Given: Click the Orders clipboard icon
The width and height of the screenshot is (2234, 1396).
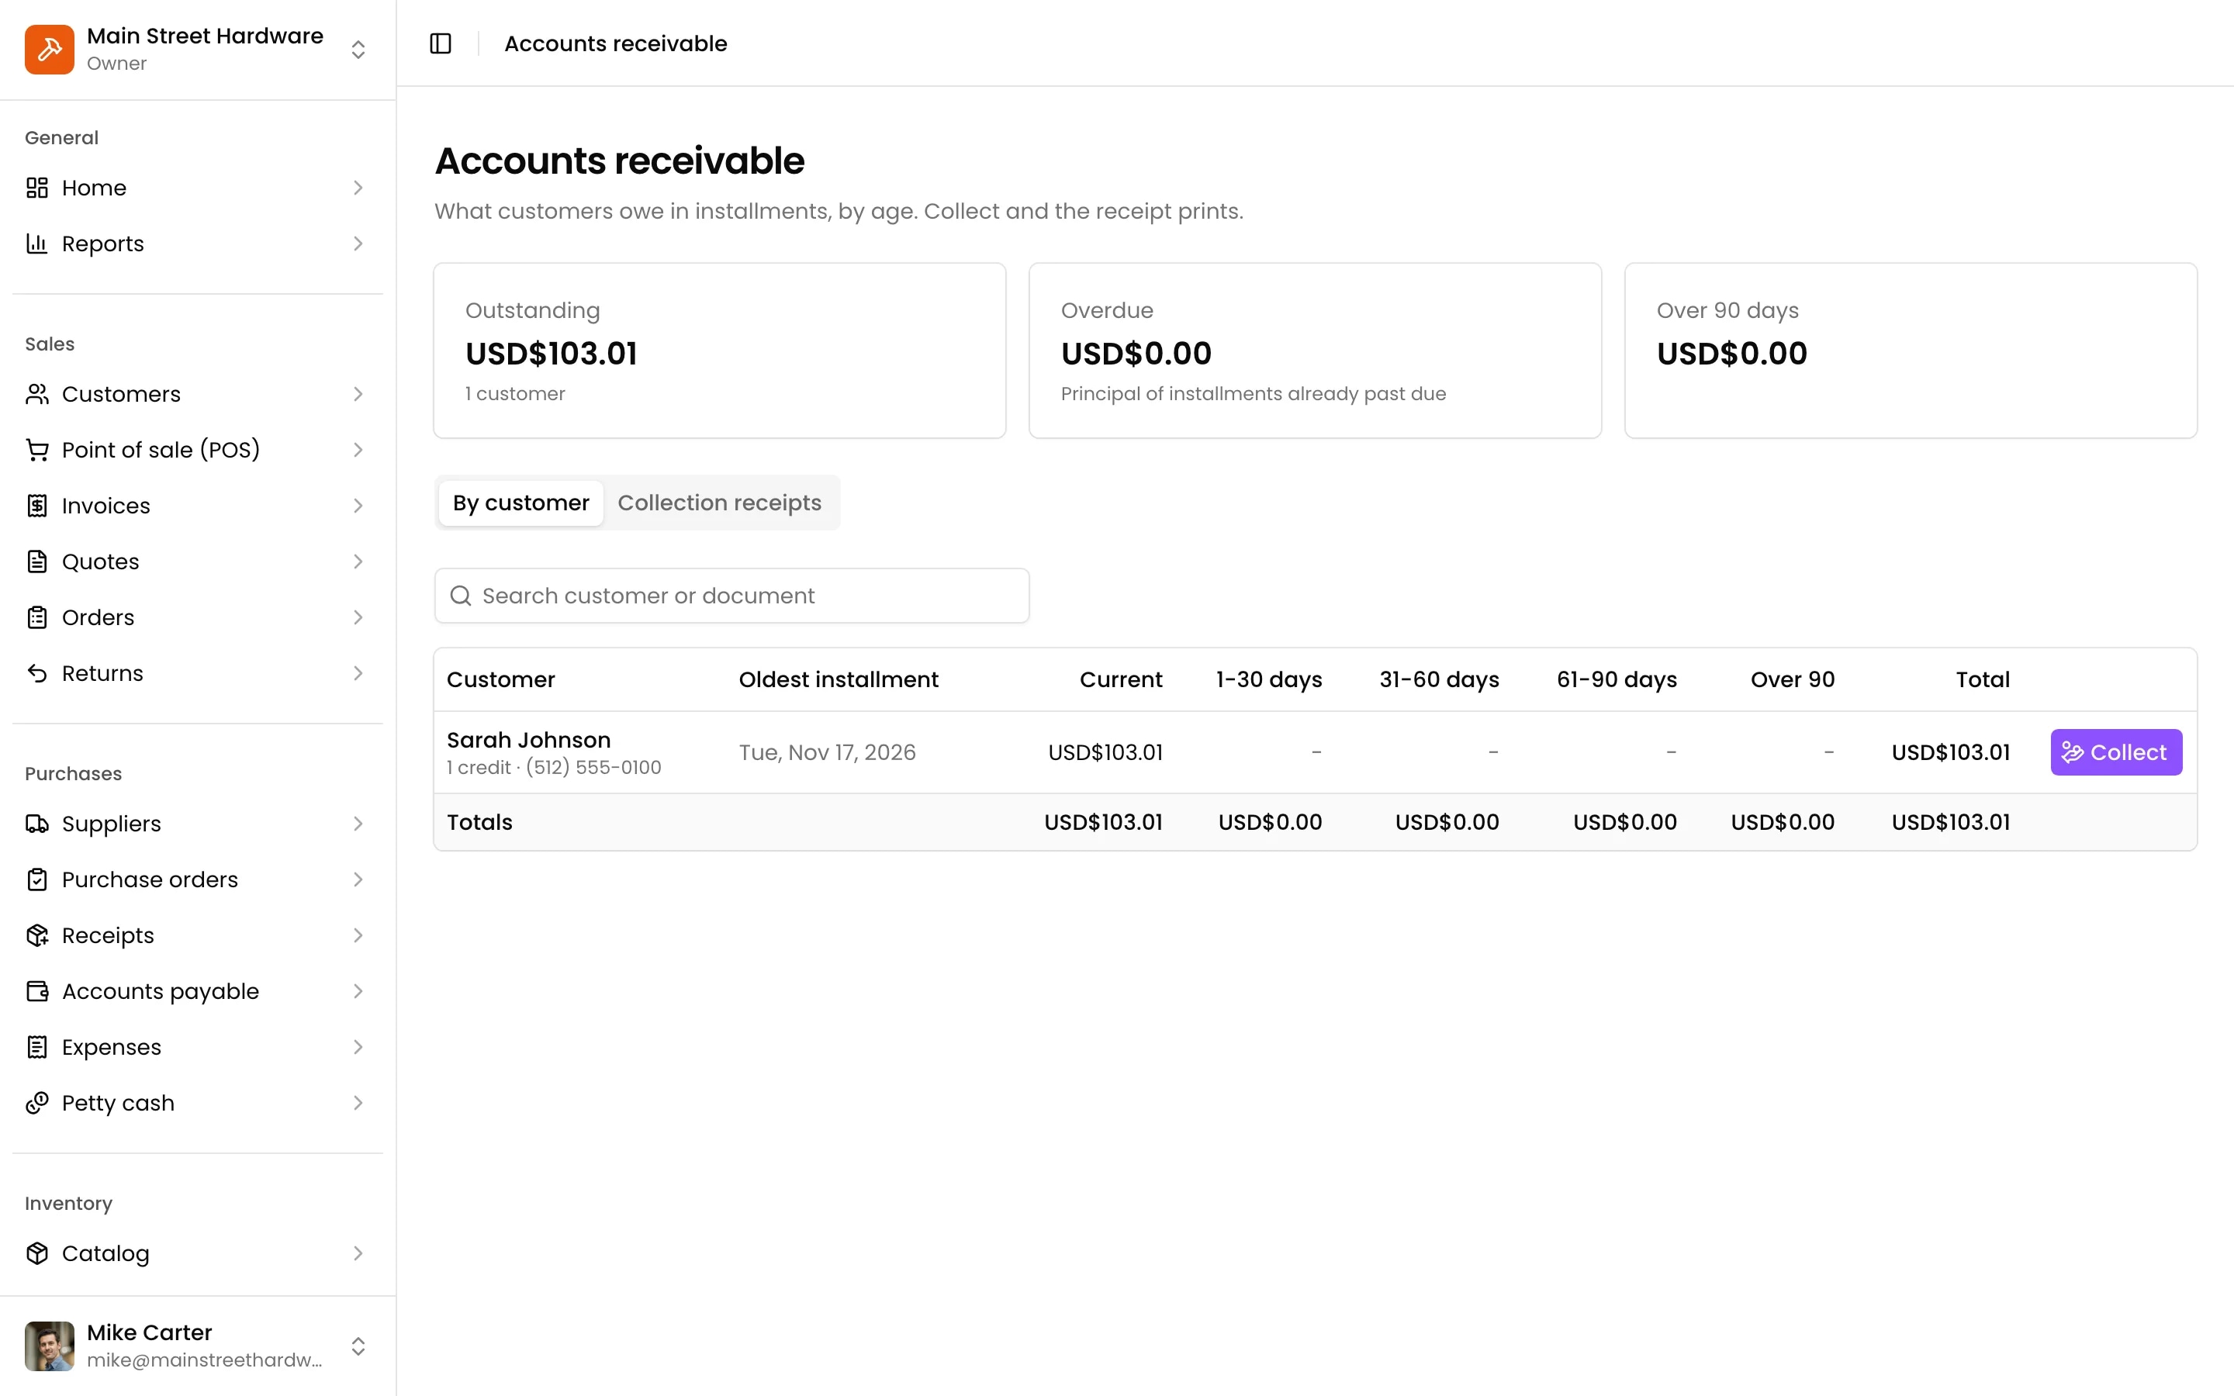Looking at the screenshot, I should (x=37, y=617).
